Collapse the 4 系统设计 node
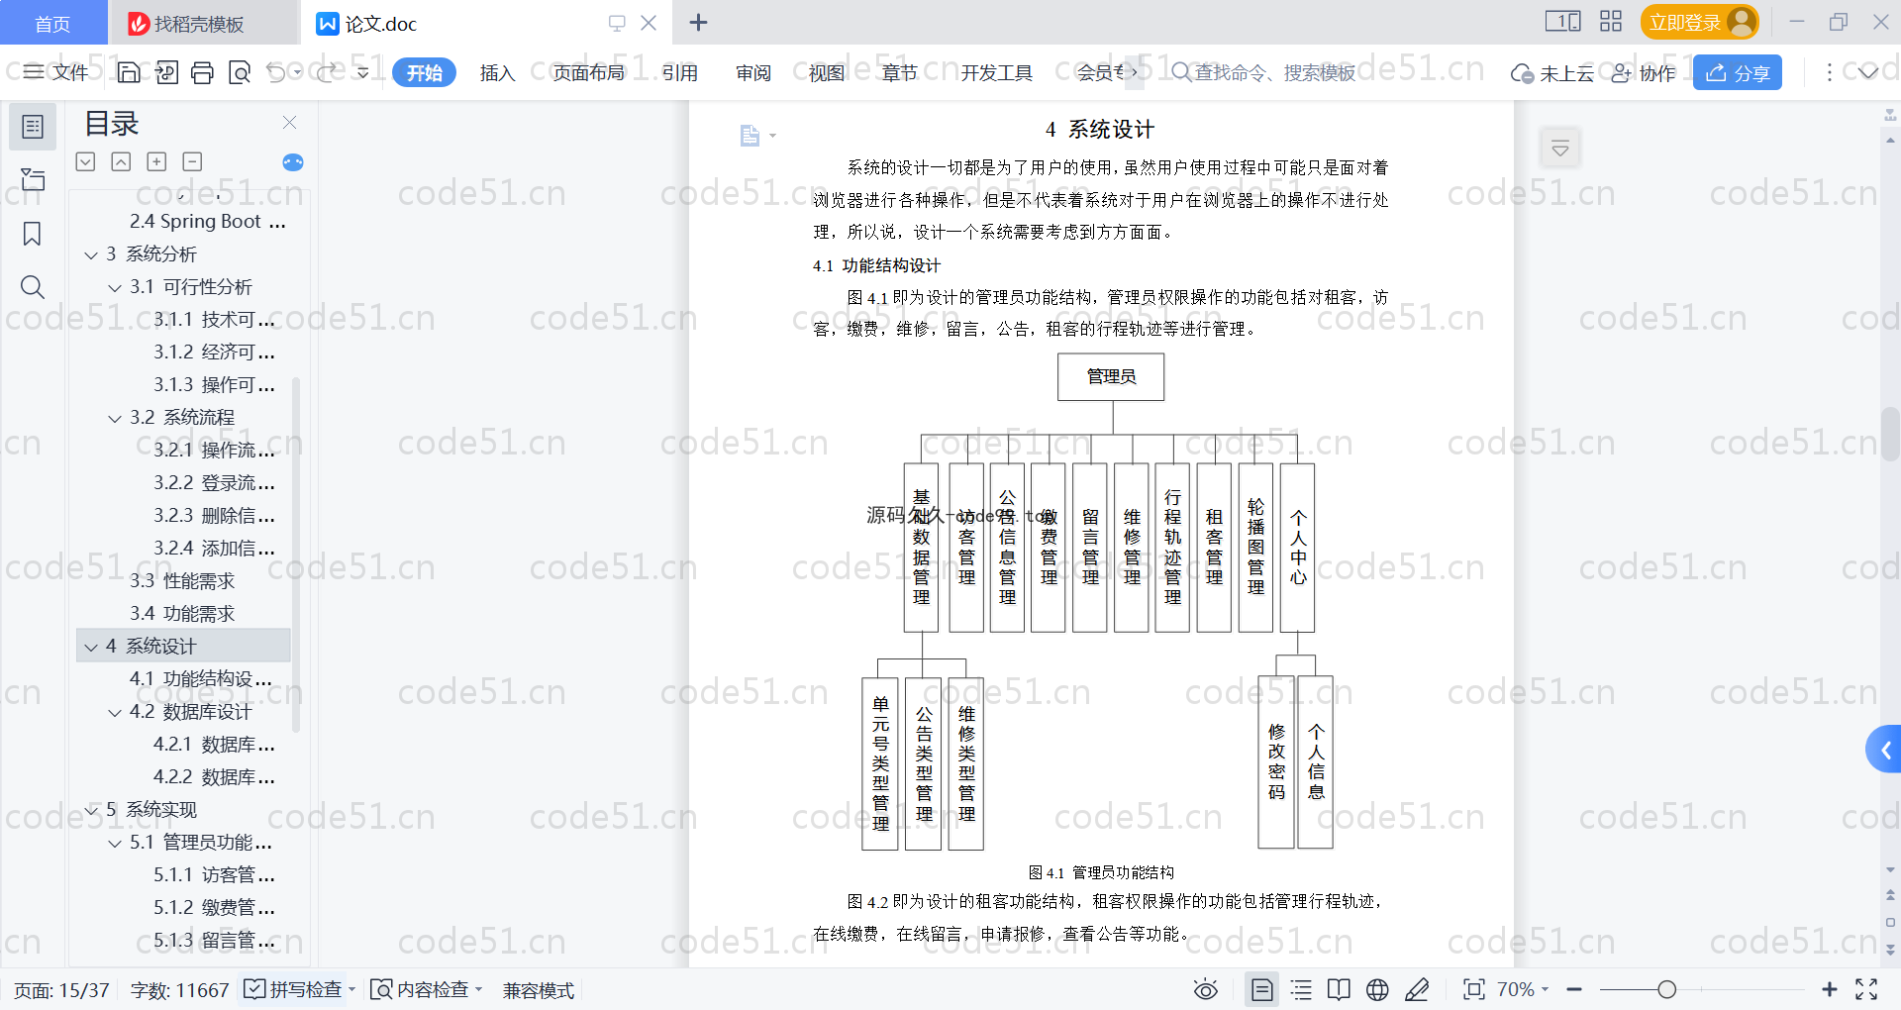Viewport: 1901px width, 1010px height. click(91, 648)
